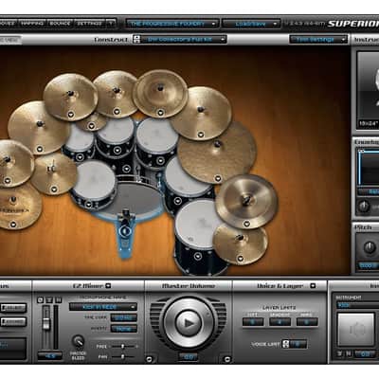Open the menu arrow on the lower right china
Image resolution: width=379 pixels, height=379 pixels.
[x=246, y=224]
